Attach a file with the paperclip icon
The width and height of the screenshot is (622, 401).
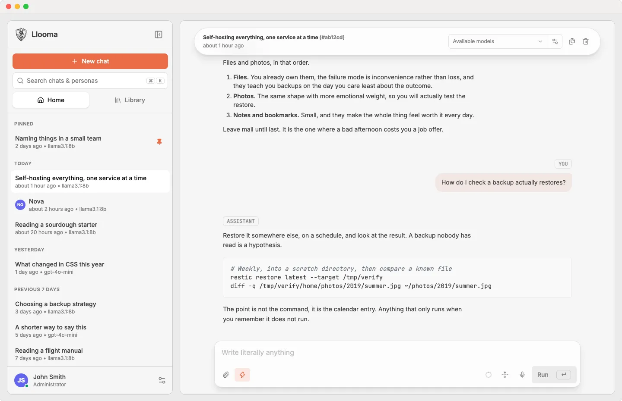[226, 375]
